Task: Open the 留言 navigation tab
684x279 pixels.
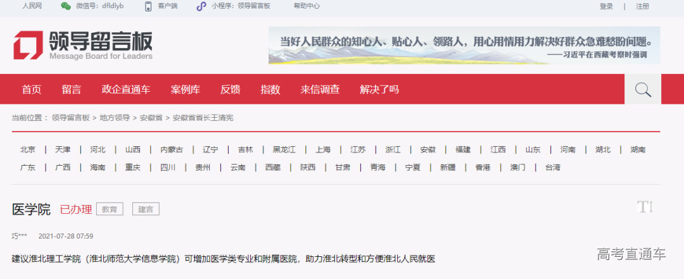Action: point(71,90)
